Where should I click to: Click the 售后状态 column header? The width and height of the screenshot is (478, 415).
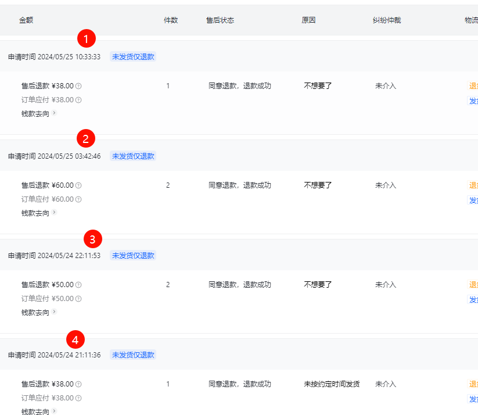(x=220, y=20)
